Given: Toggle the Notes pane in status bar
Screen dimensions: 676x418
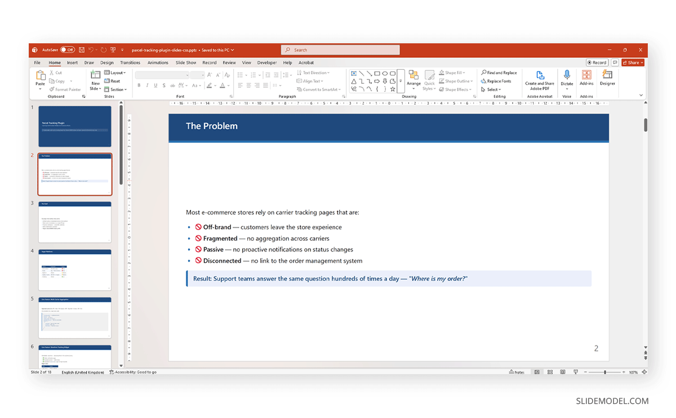Looking at the screenshot, I should [x=517, y=372].
